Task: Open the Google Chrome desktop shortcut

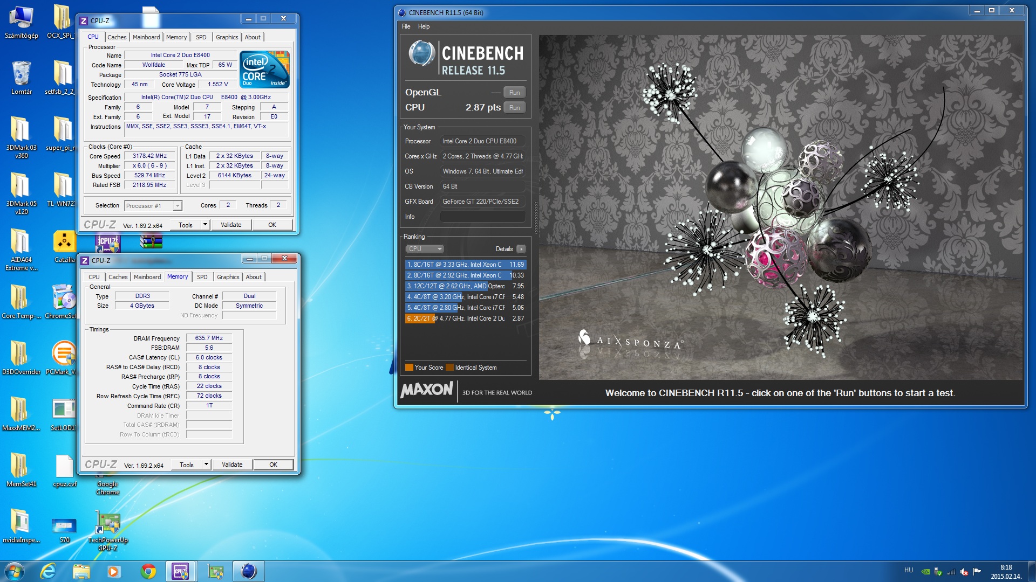Action: [108, 484]
